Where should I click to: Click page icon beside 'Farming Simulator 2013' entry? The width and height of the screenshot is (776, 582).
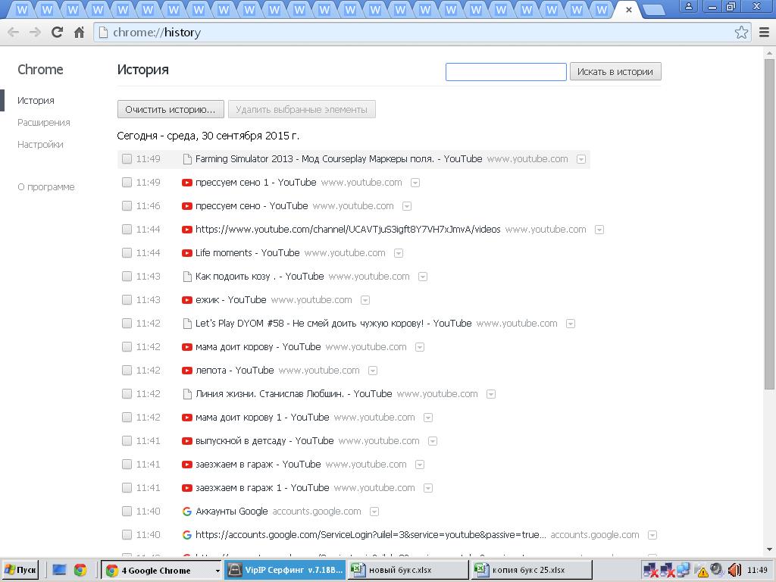pos(187,159)
